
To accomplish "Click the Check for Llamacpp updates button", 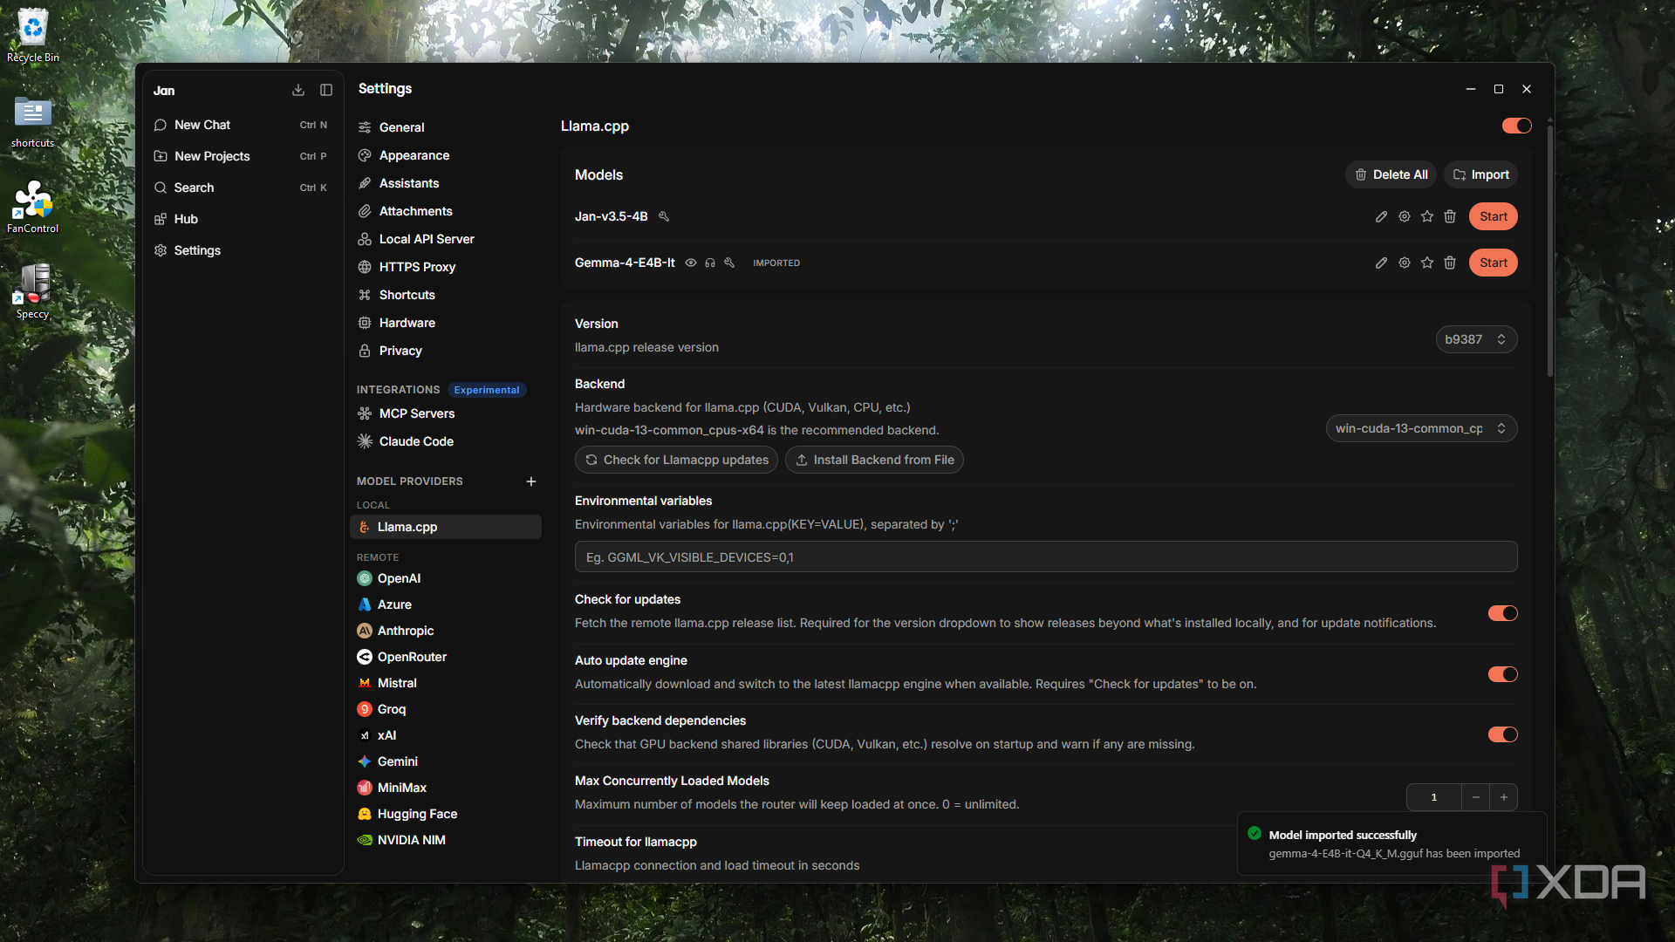I will (676, 460).
